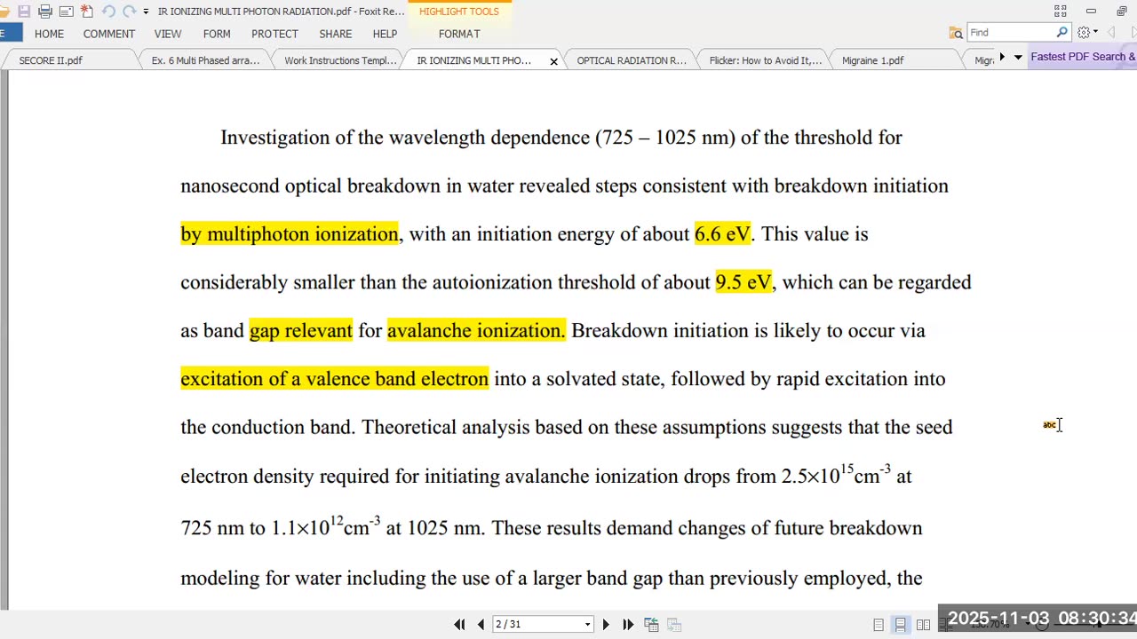The height and width of the screenshot is (639, 1137).
Task: Switch to the Work Instructions Template tab
Action: coord(340,60)
